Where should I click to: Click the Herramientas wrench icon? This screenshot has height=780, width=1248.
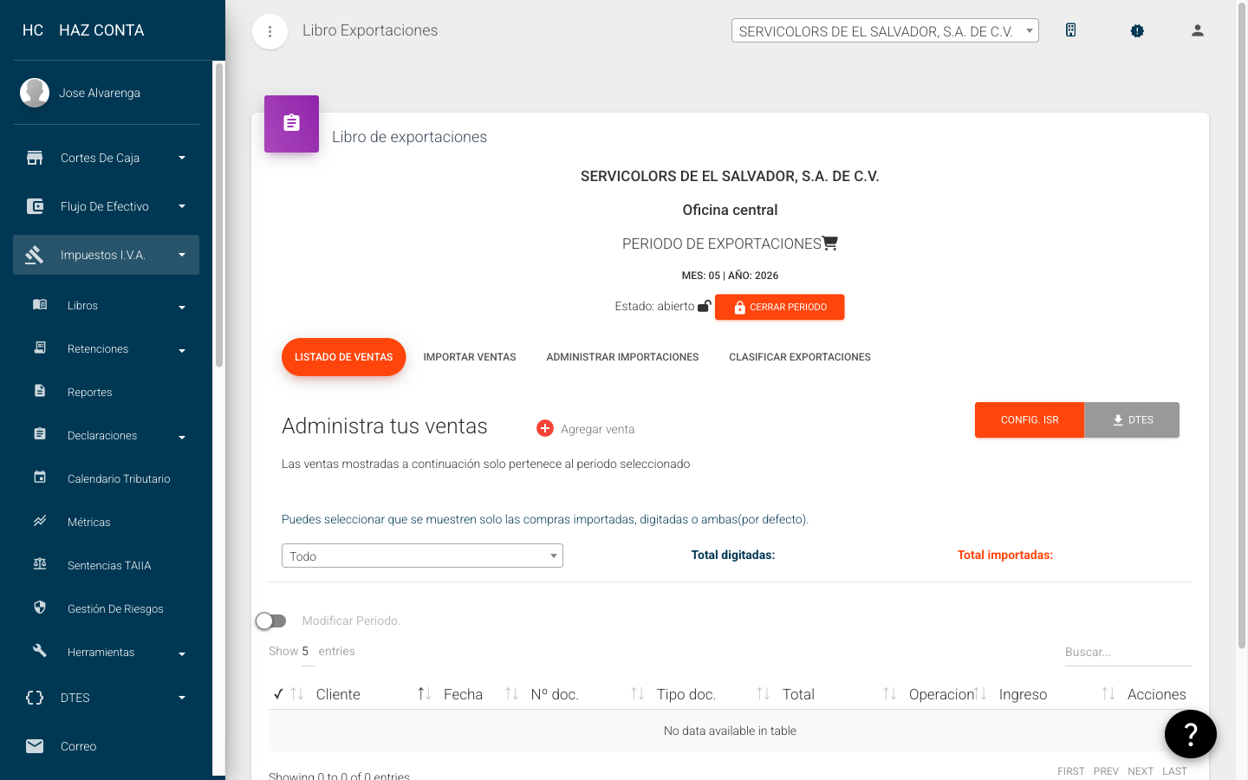tap(40, 651)
